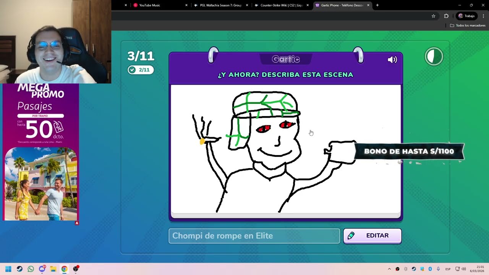Click the EDITAR button

[x=372, y=236]
